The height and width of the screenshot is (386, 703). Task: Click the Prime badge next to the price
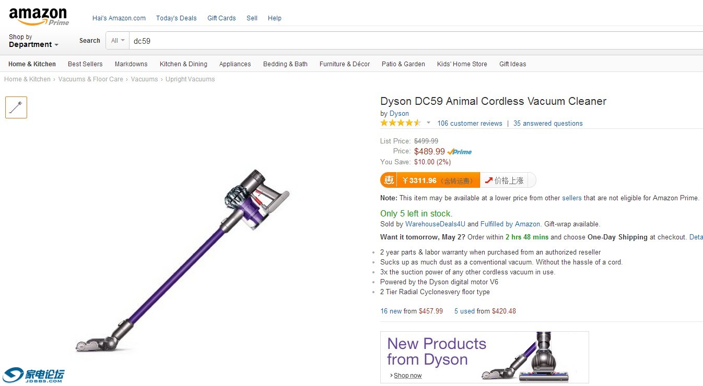(459, 151)
